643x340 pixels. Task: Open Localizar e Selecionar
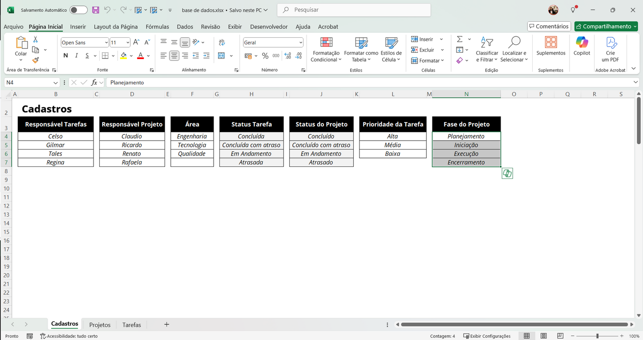tap(514, 50)
